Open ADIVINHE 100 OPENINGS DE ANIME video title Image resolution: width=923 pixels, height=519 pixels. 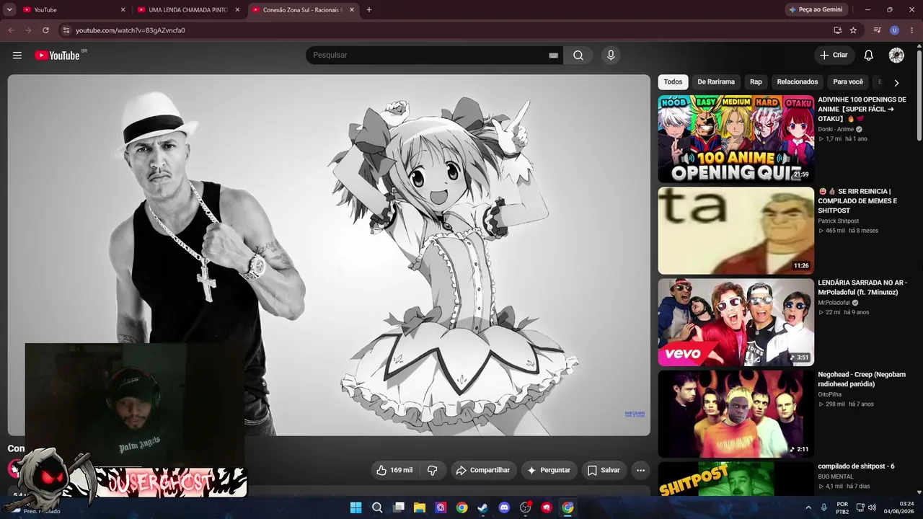pyautogui.click(x=862, y=109)
